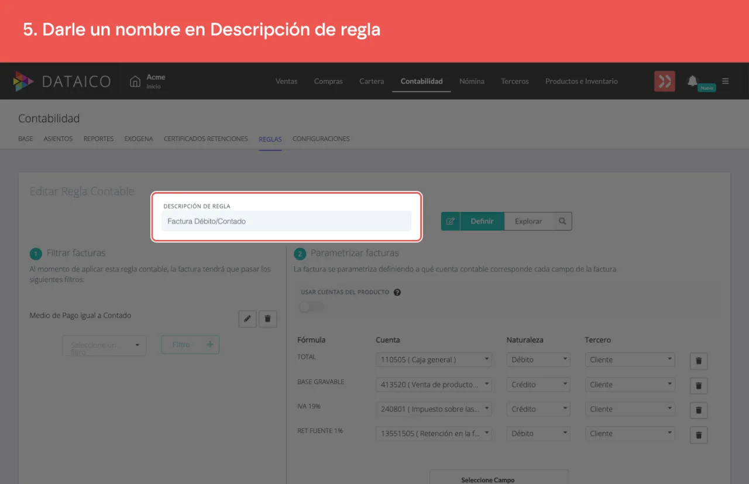The image size is (749, 484).
Task: Open Cuenta dropdown for IVA 19% row
Action: pos(434,409)
